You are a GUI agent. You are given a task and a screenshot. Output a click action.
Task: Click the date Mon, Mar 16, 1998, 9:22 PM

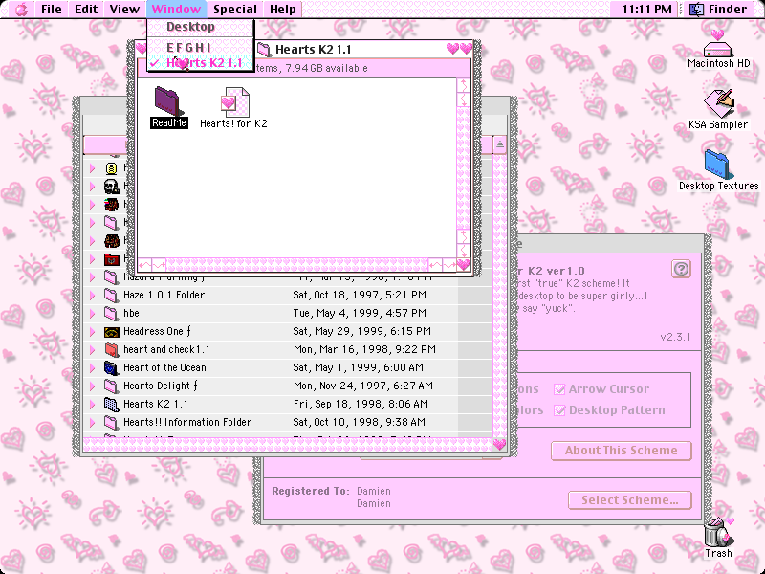364,349
